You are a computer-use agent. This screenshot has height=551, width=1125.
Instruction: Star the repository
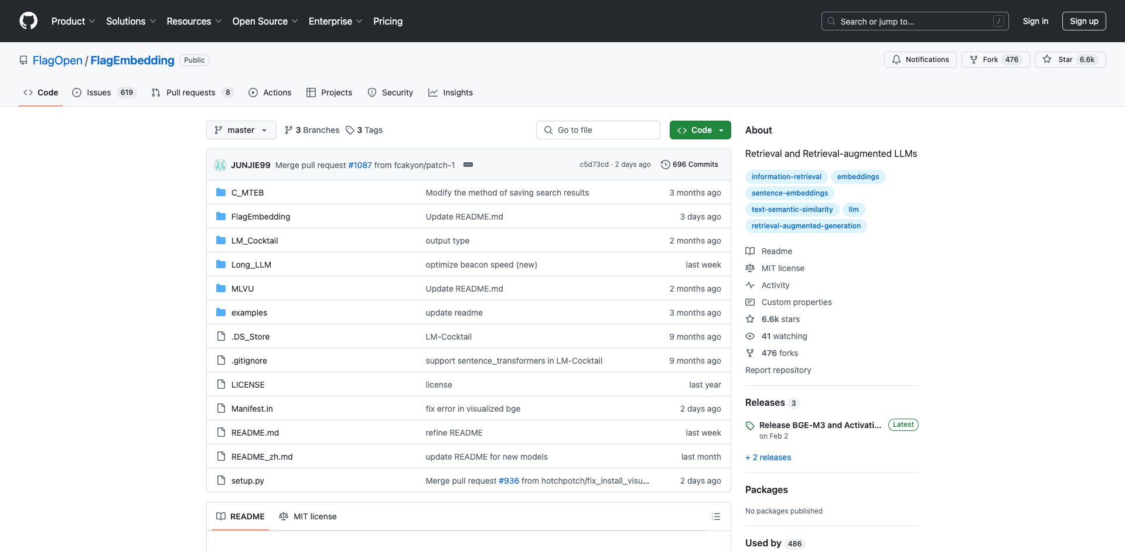click(1071, 60)
